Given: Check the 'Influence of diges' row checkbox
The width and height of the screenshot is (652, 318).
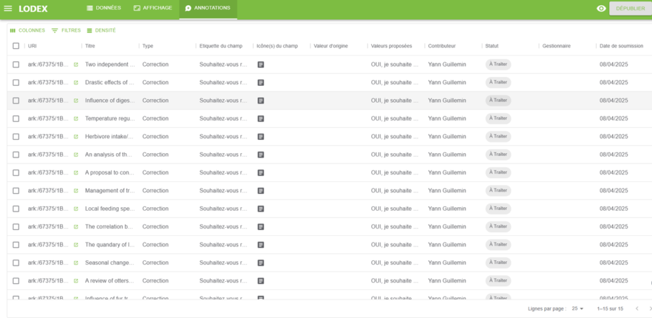Looking at the screenshot, I should [16, 100].
